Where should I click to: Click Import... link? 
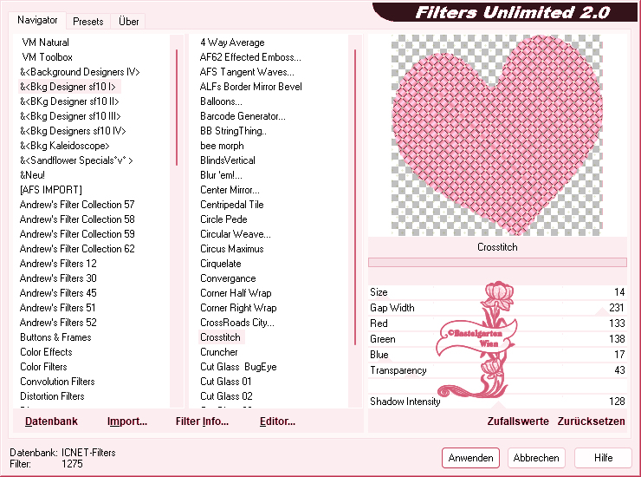pyautogui.click(x=127, y=421)
